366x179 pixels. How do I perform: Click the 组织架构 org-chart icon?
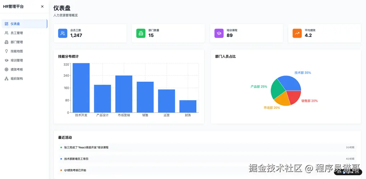pos(6,79)
